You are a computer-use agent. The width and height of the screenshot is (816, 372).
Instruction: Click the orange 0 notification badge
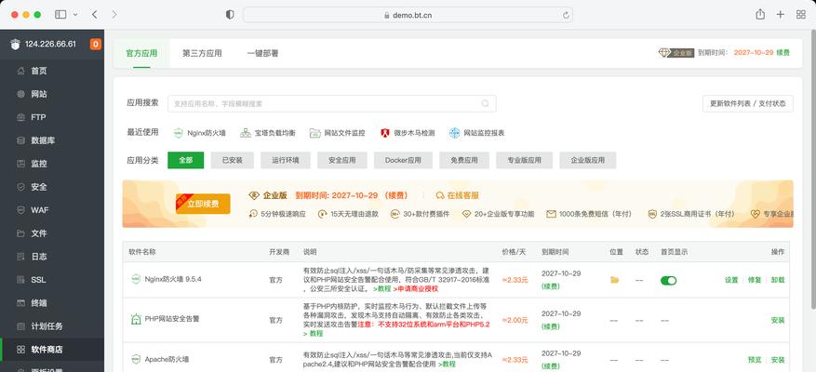(x=95, y=45)
